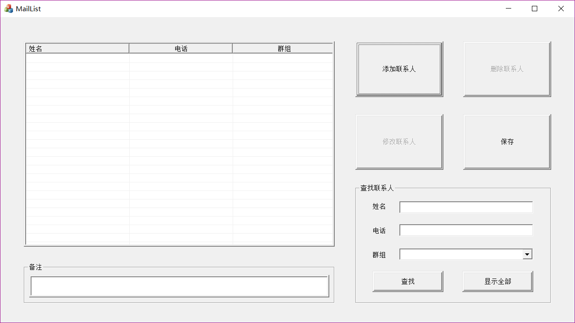The height and width of the screenshot is (323, 575).
Task: Click the 删除联系人 button
Action: (507, 69)
